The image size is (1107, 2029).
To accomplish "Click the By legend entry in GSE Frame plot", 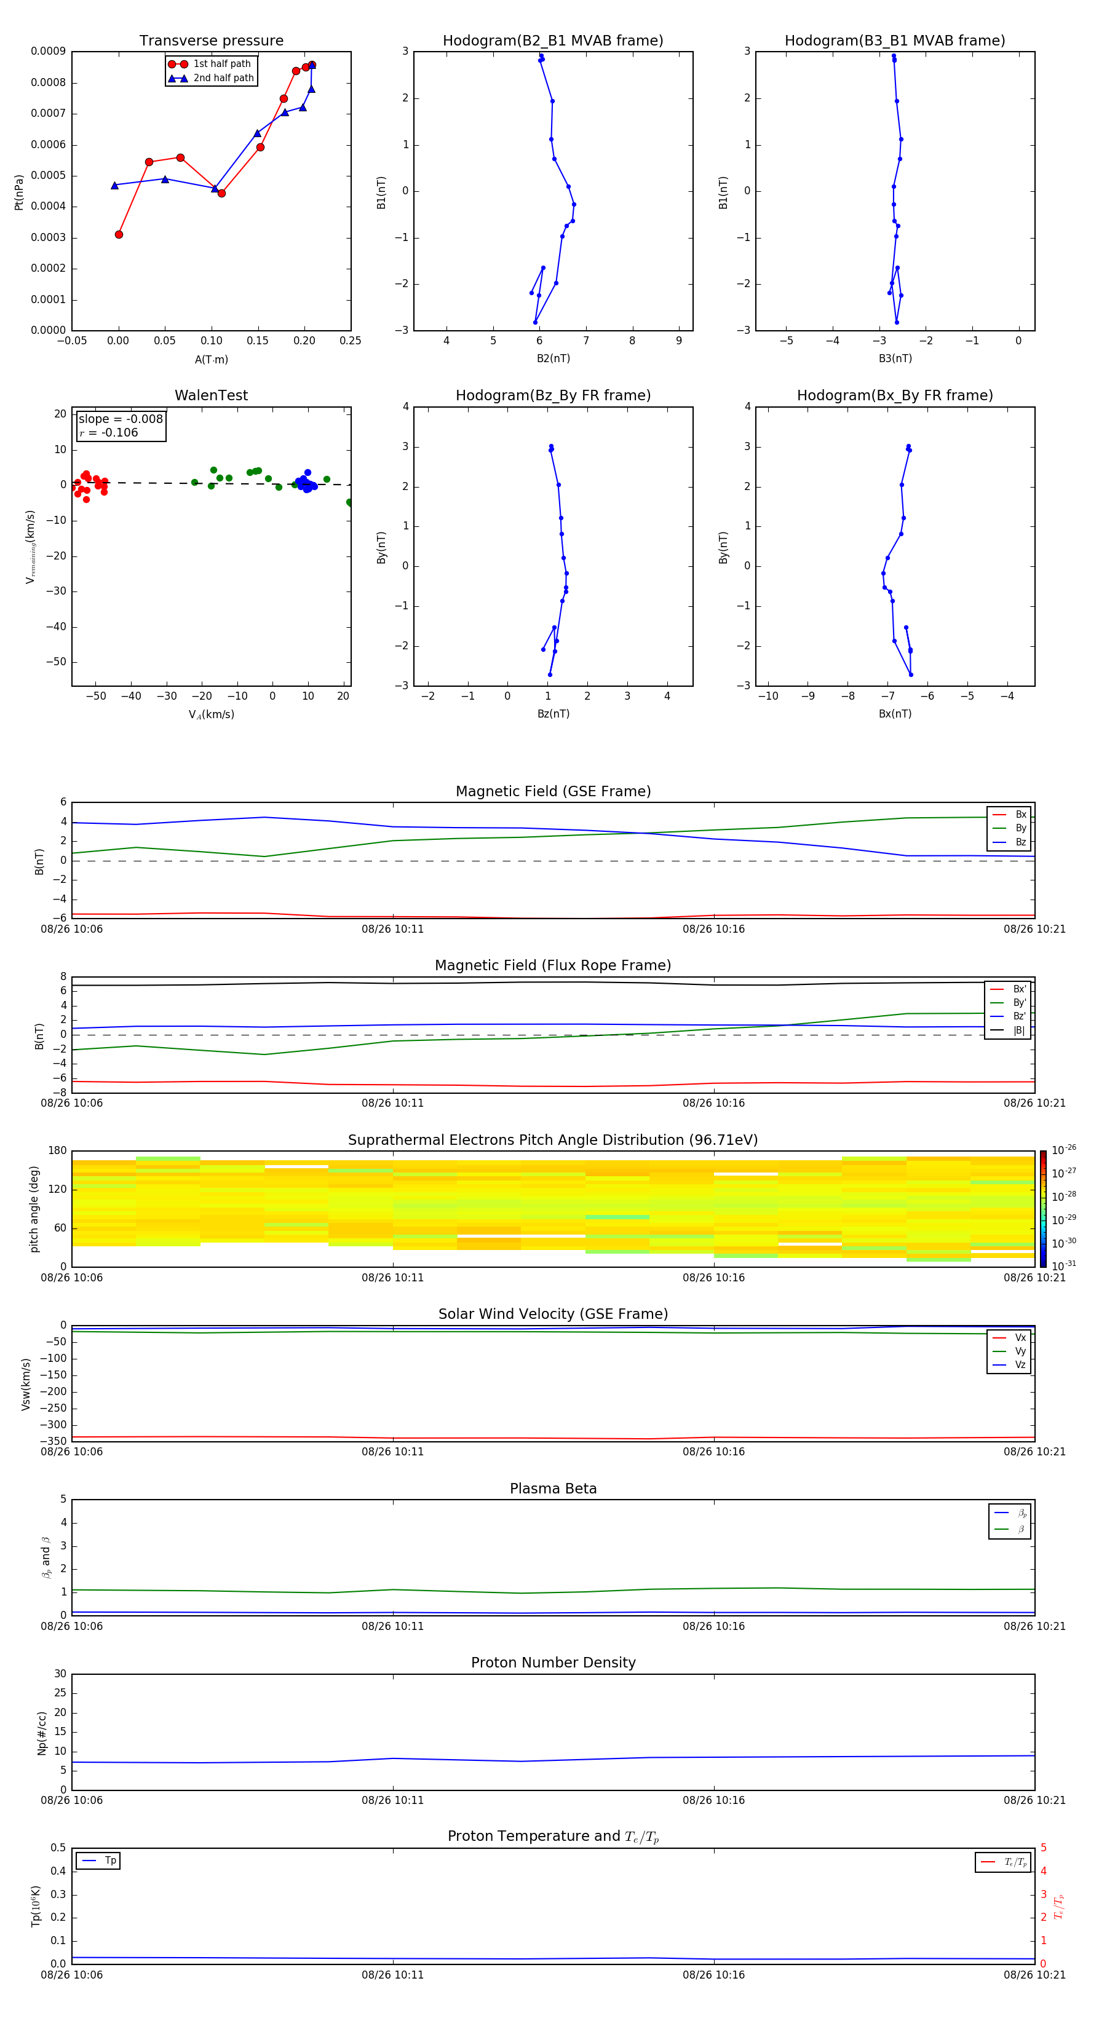I will click(1009, 828).
